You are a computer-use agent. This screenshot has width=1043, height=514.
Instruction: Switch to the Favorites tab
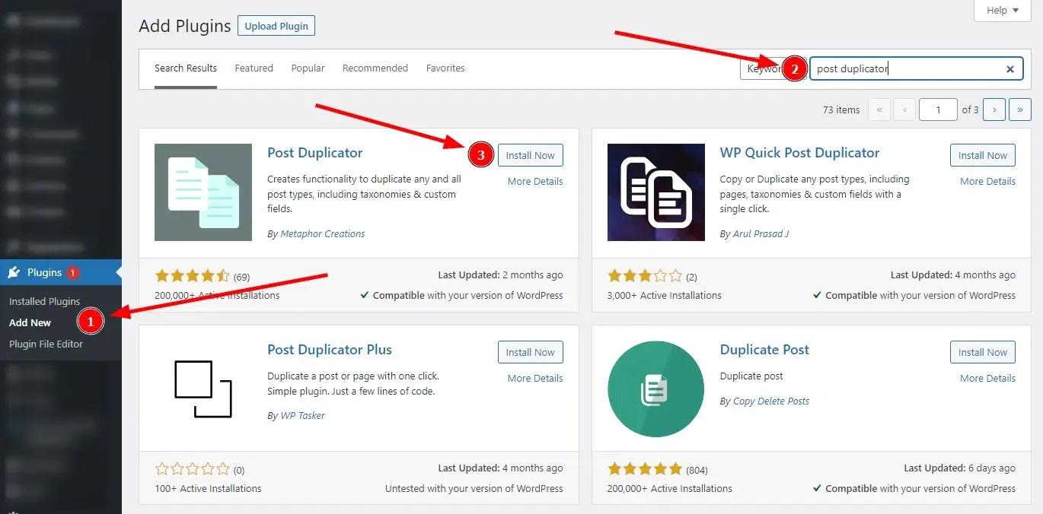pos(445,68)
